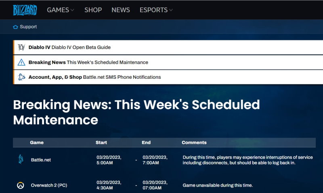Expand the Games dropdown menu
The image size is (323, 193).
(61, 10)
